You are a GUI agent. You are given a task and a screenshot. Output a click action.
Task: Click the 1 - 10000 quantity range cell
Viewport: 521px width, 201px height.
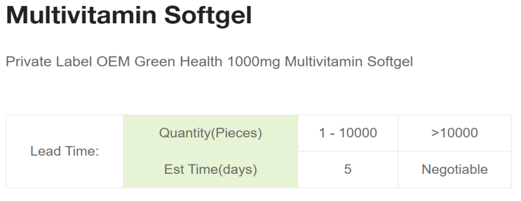348,133
